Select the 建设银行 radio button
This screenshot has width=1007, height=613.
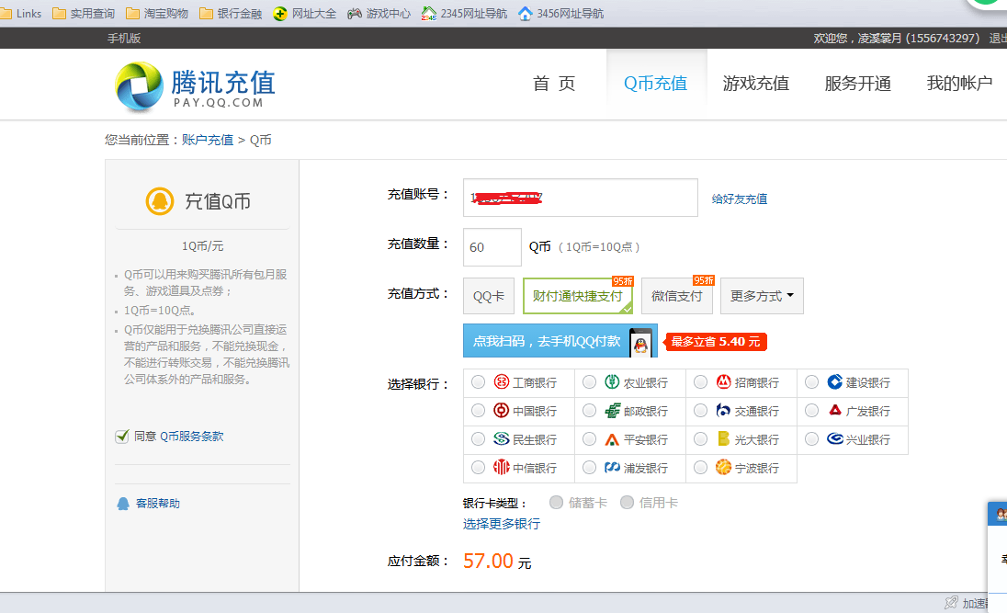click(x=812, y=382)
